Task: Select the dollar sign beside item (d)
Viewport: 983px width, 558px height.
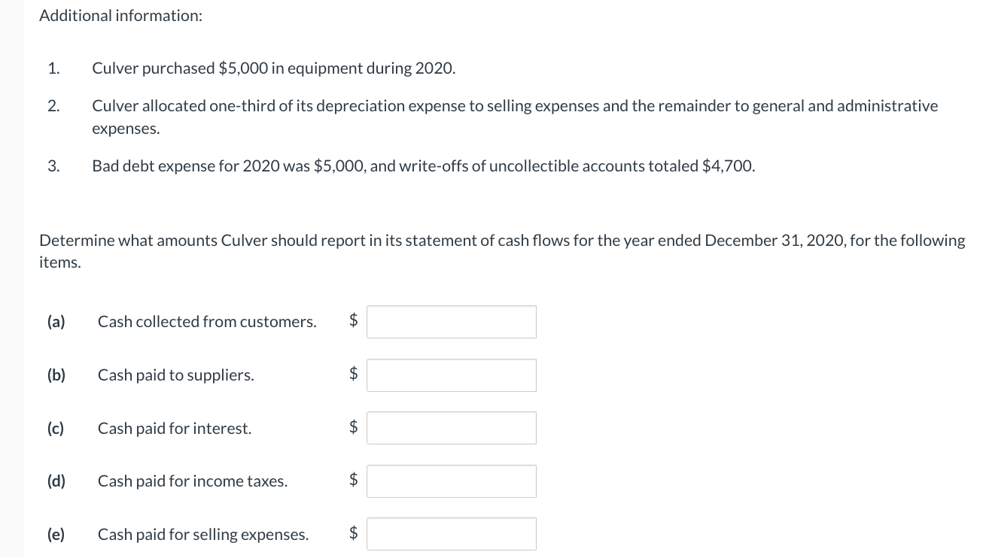Action: (x=352, y=481)
